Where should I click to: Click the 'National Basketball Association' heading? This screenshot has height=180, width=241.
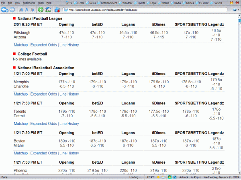pos(46,68)
